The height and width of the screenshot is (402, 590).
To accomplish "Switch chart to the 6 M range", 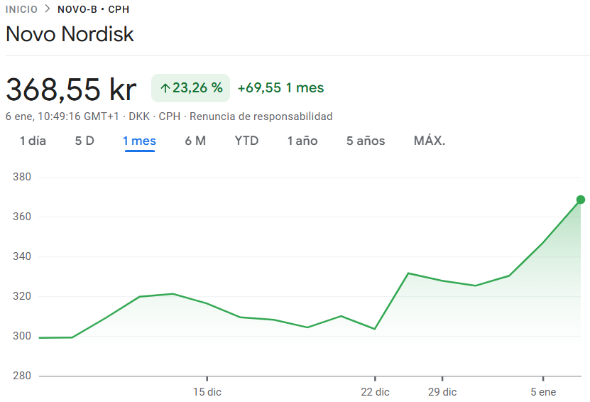I will click(x=195, y=141).
